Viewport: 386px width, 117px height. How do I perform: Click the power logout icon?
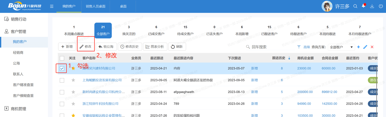pyautogui.click(x=381, y=6)
